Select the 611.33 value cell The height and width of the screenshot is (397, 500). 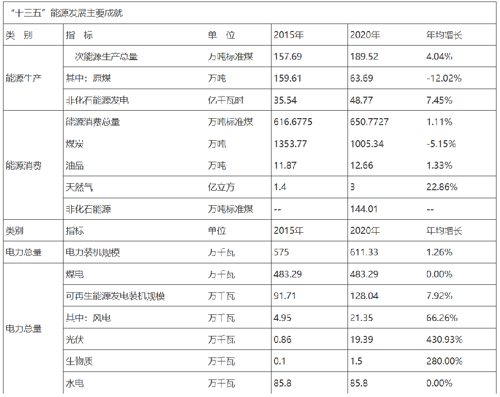point(363,252)
